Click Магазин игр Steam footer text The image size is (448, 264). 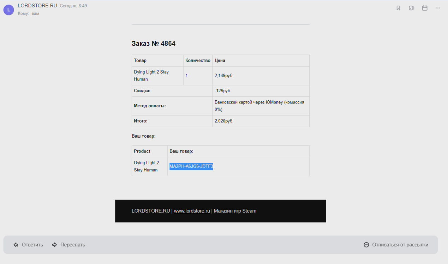click(x=235, y=211)
